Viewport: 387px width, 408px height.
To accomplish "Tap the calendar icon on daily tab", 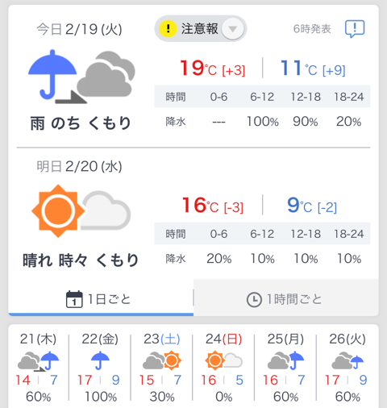I will point(74,299).
